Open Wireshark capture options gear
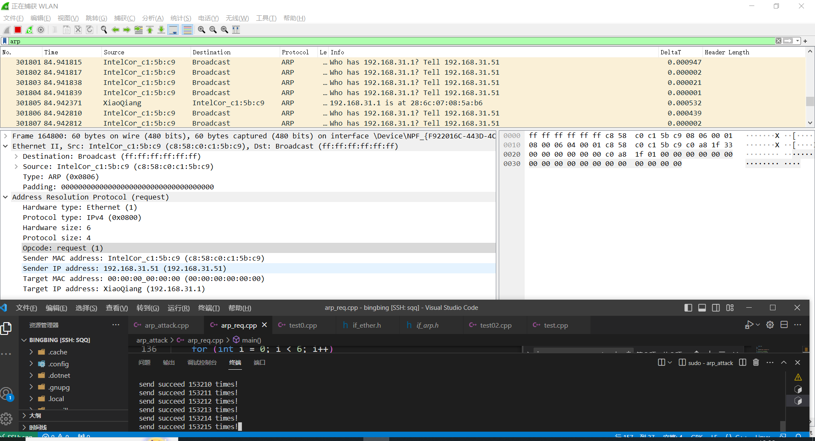 point(41,30)
